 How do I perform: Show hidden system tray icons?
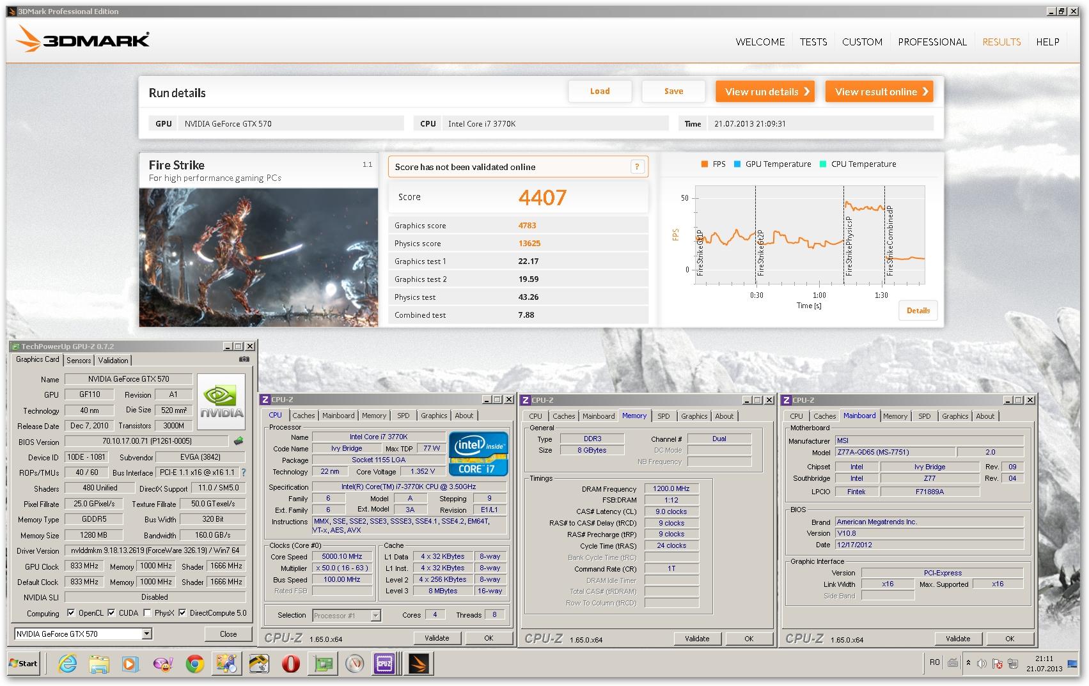pyautogui.click(x=968, y=663)
